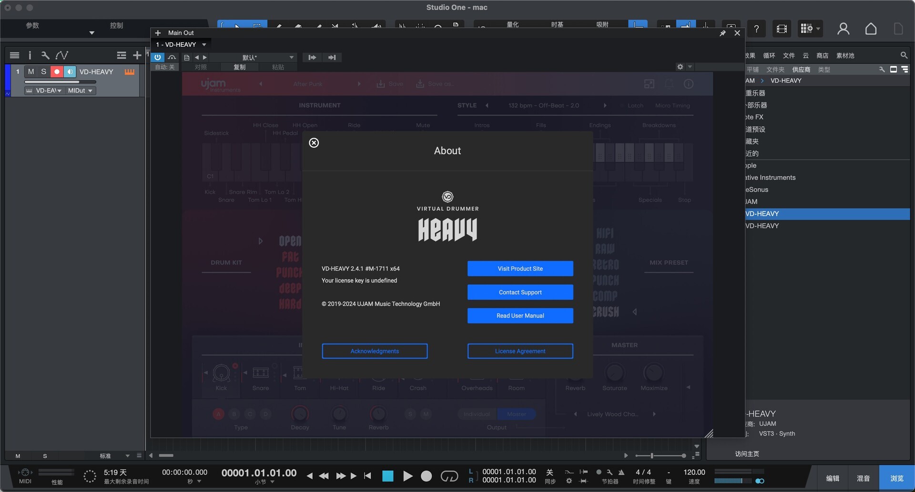Open the License Agreement
This screenshot has width=915, height=492.
tap(520, 351)
